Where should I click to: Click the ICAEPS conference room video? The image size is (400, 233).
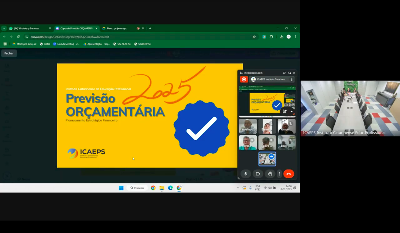[350, 108]
